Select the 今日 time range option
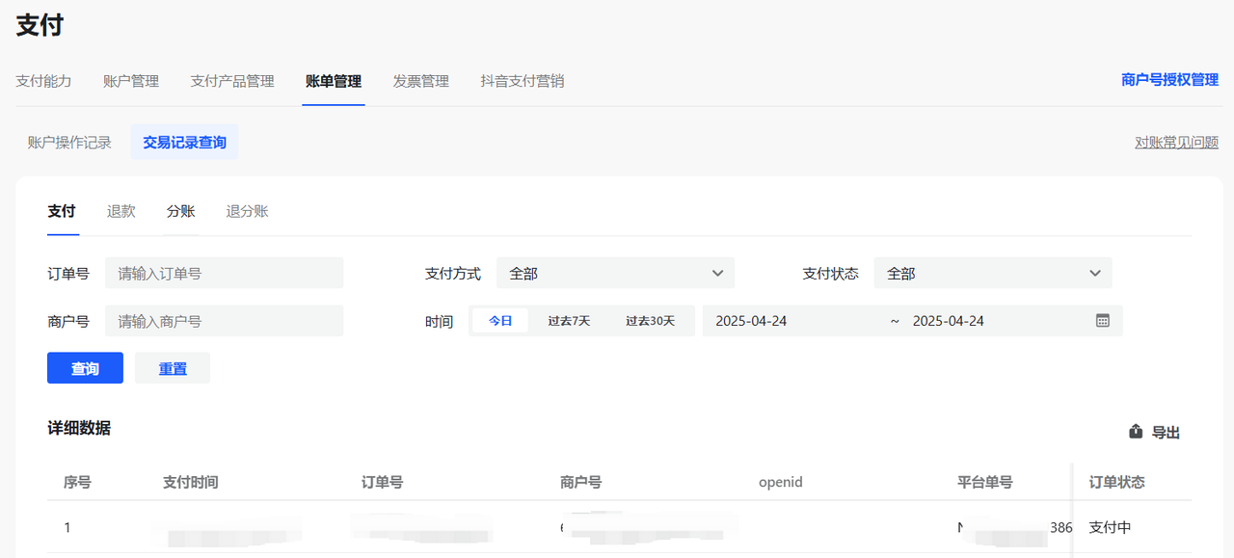The width and height of the screenshot is (1234, 558). click(x=500, y=321)
